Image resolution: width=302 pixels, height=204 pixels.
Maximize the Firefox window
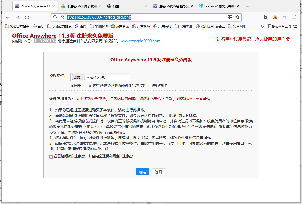(282, 6)
